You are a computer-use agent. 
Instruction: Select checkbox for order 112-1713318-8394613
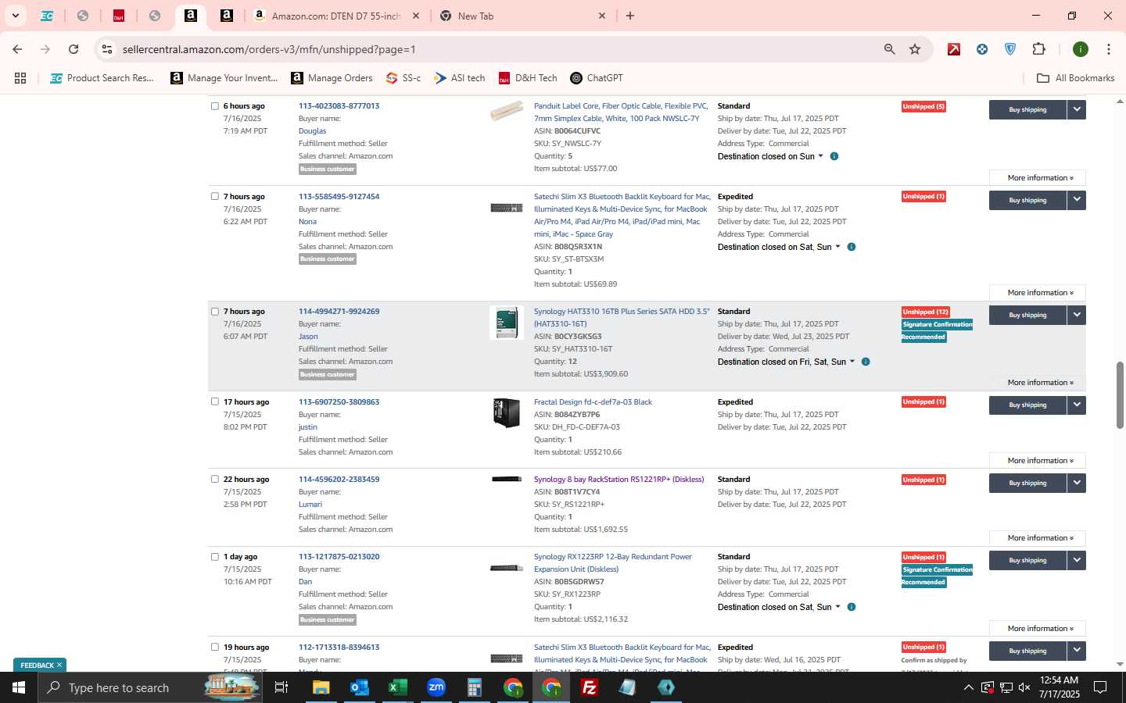click(x=215, y=648)
